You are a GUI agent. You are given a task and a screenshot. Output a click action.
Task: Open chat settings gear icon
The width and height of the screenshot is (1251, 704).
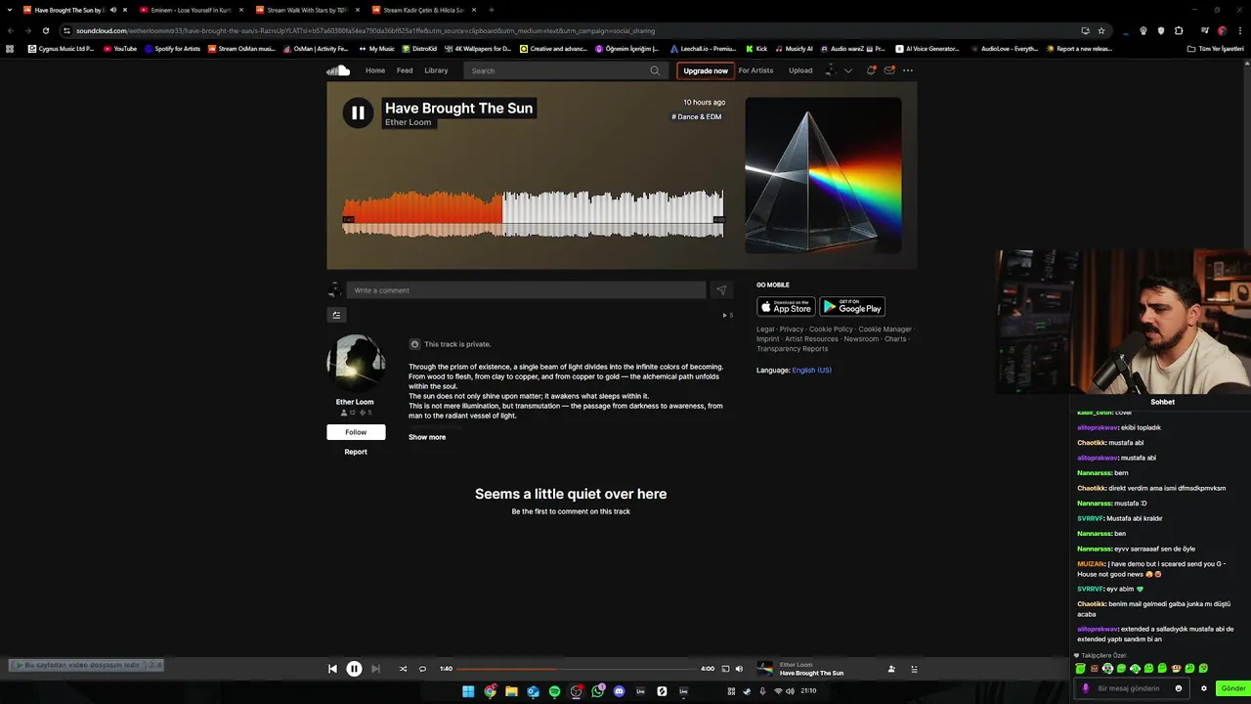[x=1204, y=688]
